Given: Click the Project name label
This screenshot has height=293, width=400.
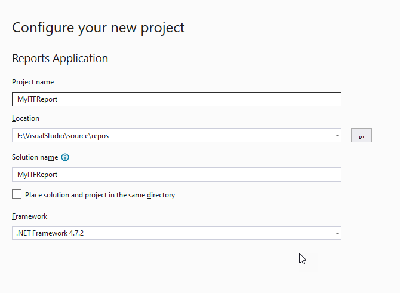Looking at the screenshot, I should pos(33,82).
